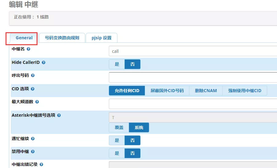
Task: Click the 中继名 text field
Action: tap(193, 51)
